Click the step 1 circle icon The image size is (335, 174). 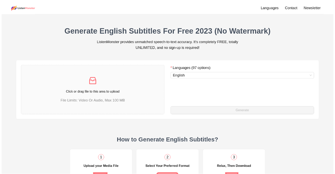pos(101,157)
